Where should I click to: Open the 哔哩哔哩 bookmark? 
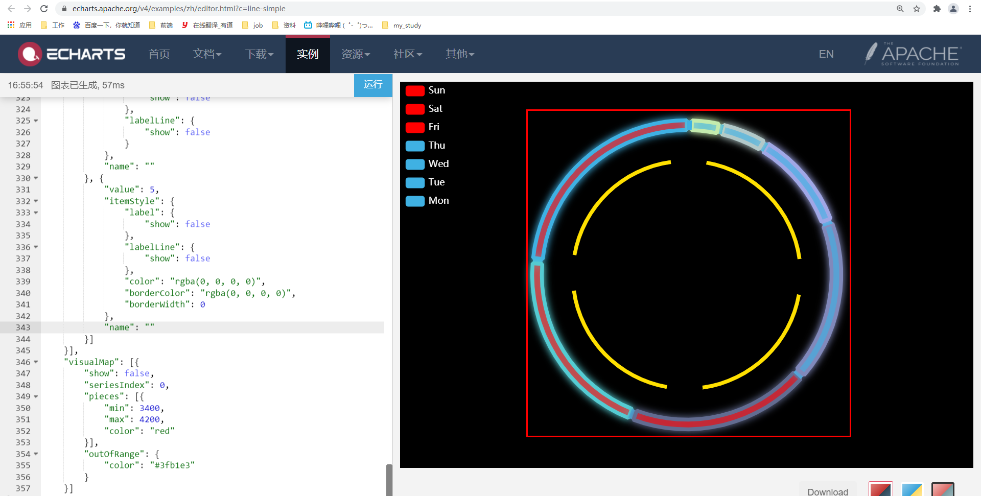tap(338, 25)
